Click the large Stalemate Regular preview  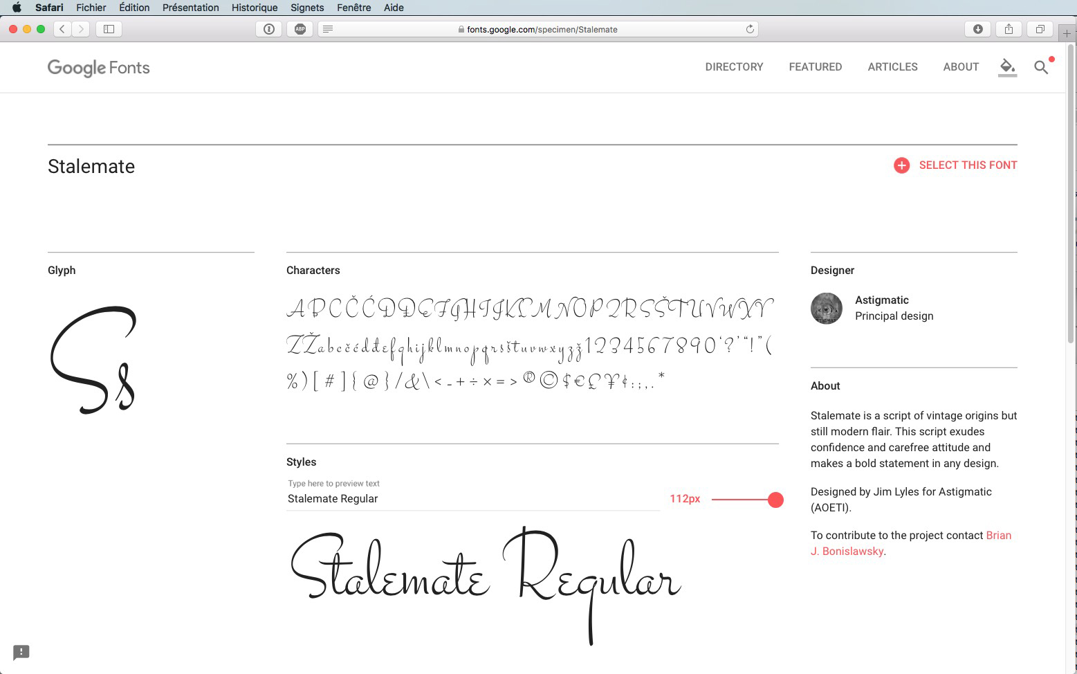pyautogui.click(x=486, y=585)
